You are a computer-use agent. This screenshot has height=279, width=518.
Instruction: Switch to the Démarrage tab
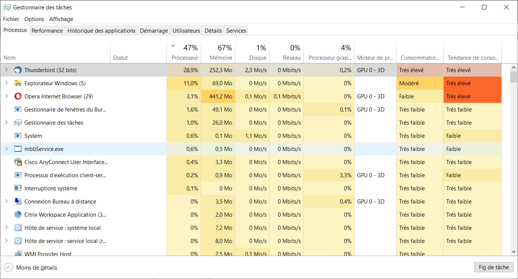(154, 31)
